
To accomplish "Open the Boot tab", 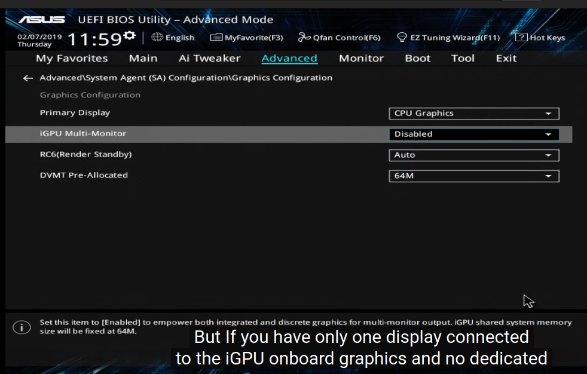I will click(x=418, y=59).
